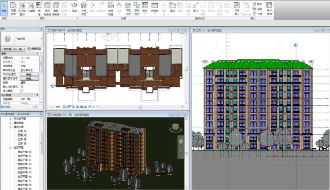This screenshot has height=190, width=330.
Task: Click Tile windows (平铺) icon
Action: pos(257,14)
